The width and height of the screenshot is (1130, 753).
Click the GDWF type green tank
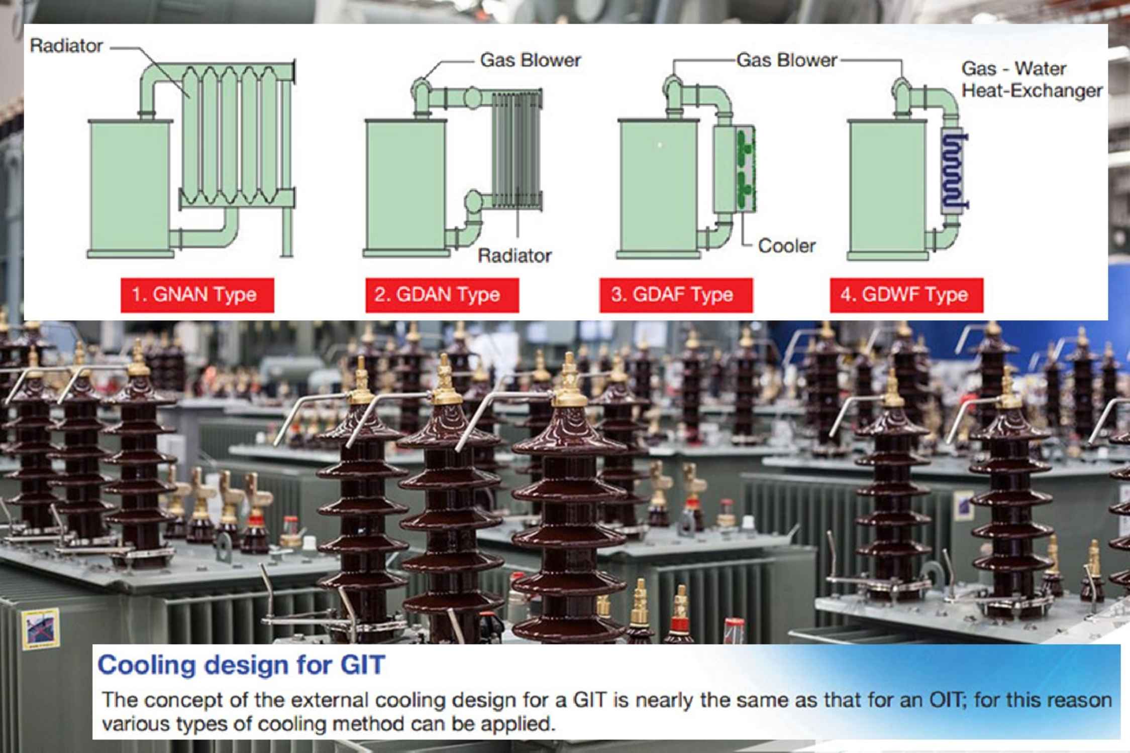[887, 186]
